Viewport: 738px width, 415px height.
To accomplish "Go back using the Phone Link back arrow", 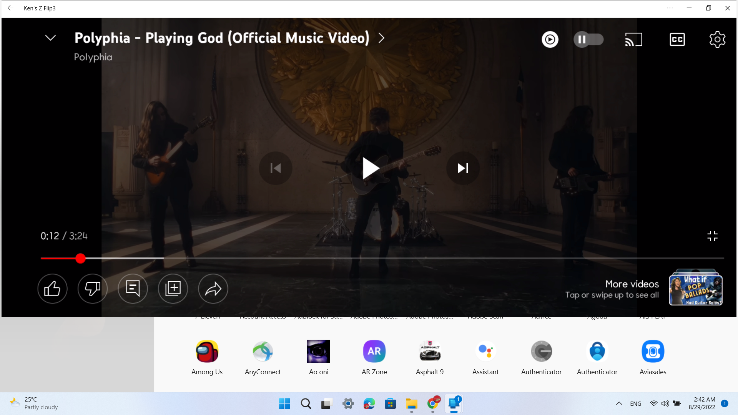I will [x=10, y=8].
